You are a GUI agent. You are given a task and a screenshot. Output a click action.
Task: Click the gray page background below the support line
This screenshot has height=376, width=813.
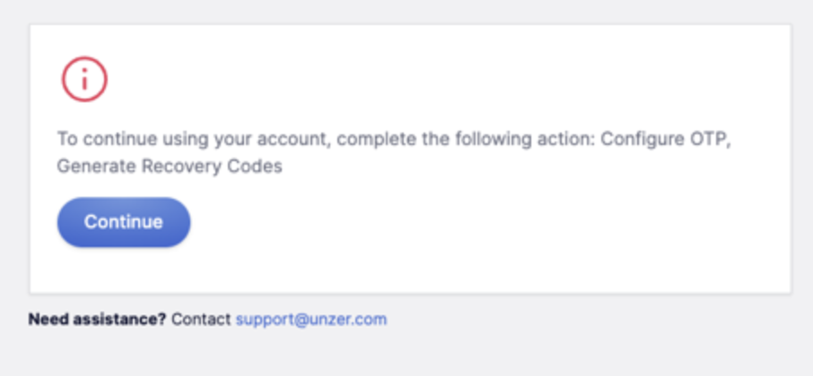point(406,355)
